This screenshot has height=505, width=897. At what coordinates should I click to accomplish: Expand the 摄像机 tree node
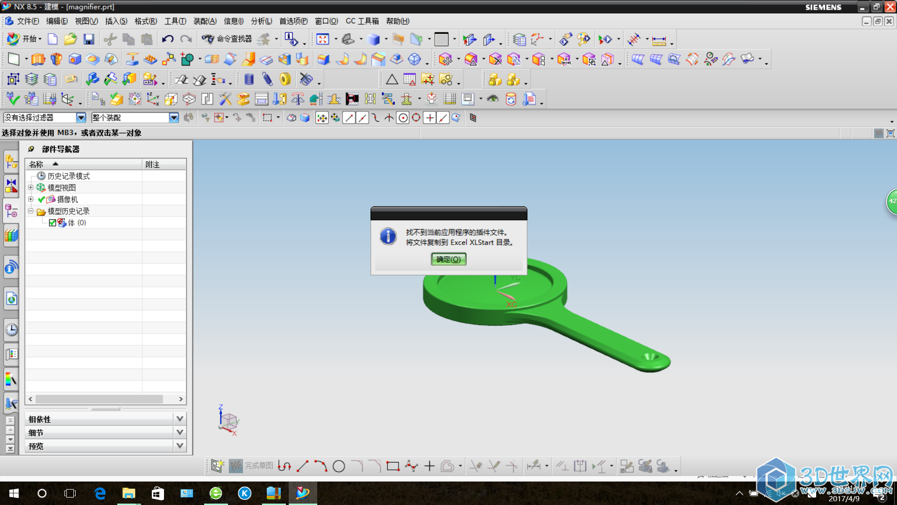click(x=31, y=199)
